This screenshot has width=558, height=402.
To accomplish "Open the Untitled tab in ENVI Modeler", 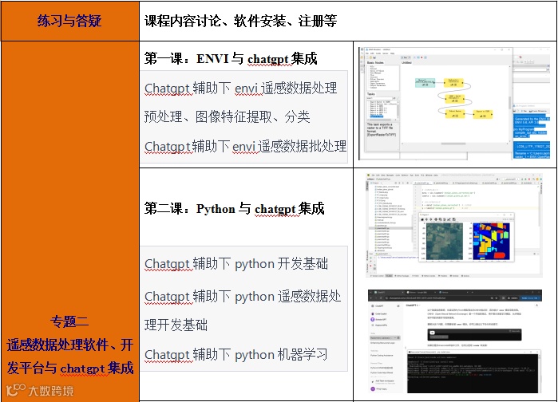I will (x=406, y=62).
